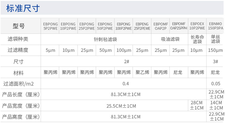
Task: Select the 针刺毡滤袋 cell
Action: (105, 39)
